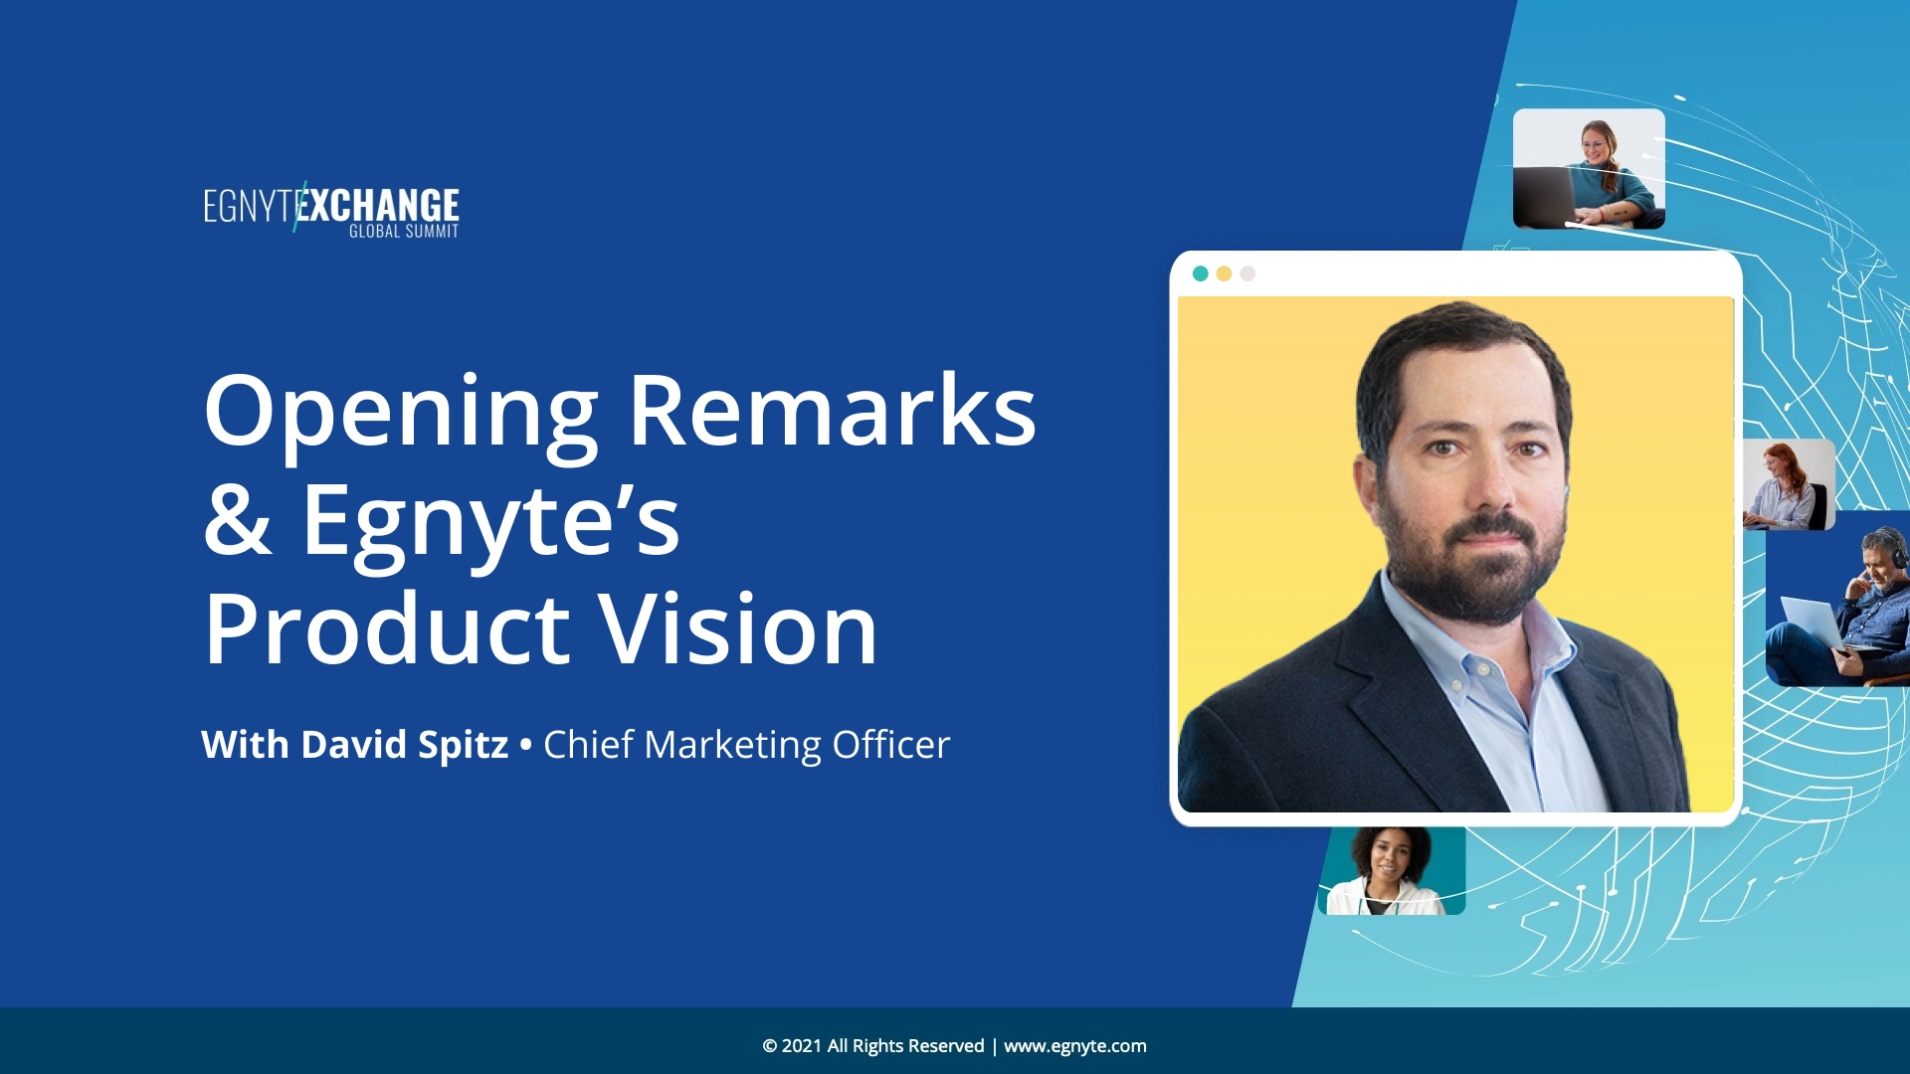Screen dimensions: 1910x1074
Task: Open the www.egnyte.com link
Action: [x=1074, y=1045]
